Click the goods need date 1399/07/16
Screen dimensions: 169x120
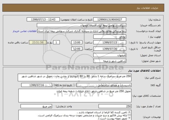click(37, 85)
